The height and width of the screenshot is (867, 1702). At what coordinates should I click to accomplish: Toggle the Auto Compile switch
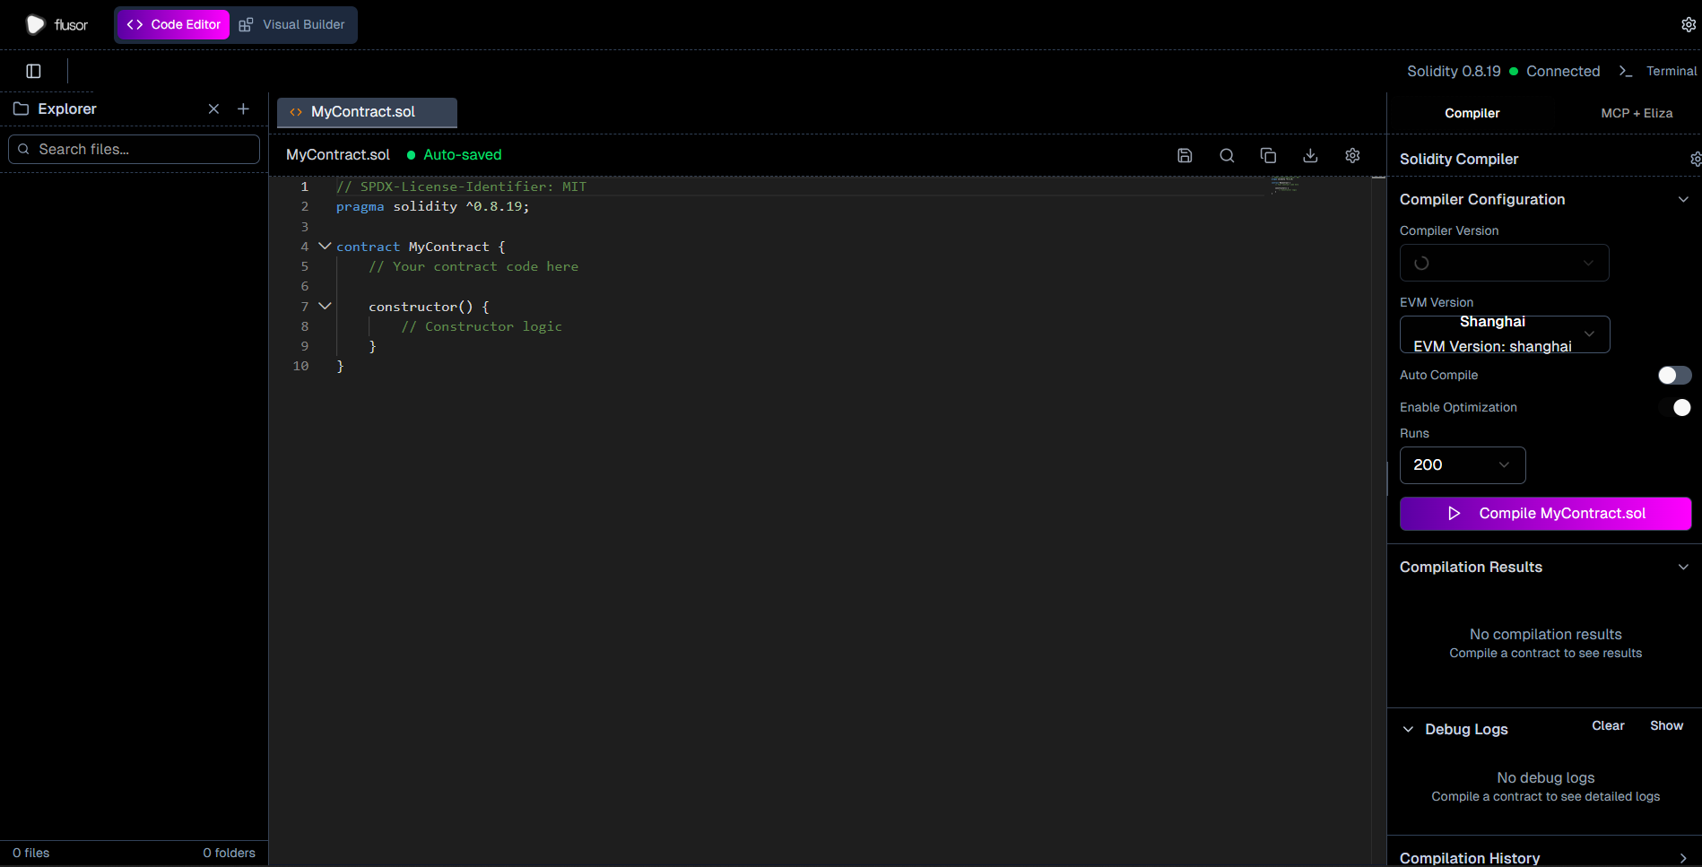point(1674,375)
